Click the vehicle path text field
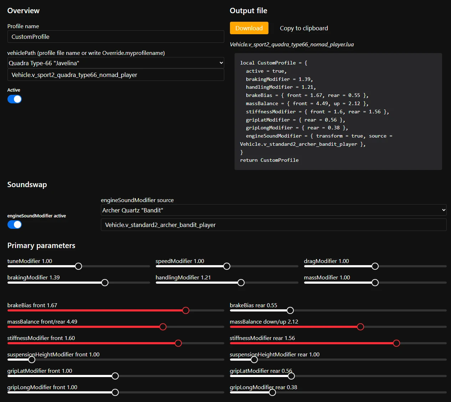451x402 pixels. click(116, 75)
